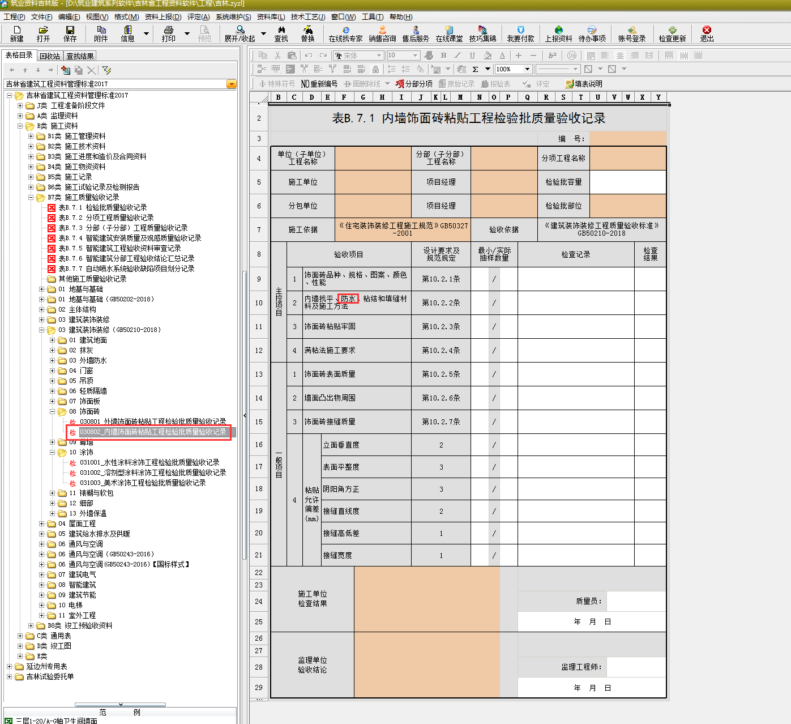Set right text alignment

635,56
